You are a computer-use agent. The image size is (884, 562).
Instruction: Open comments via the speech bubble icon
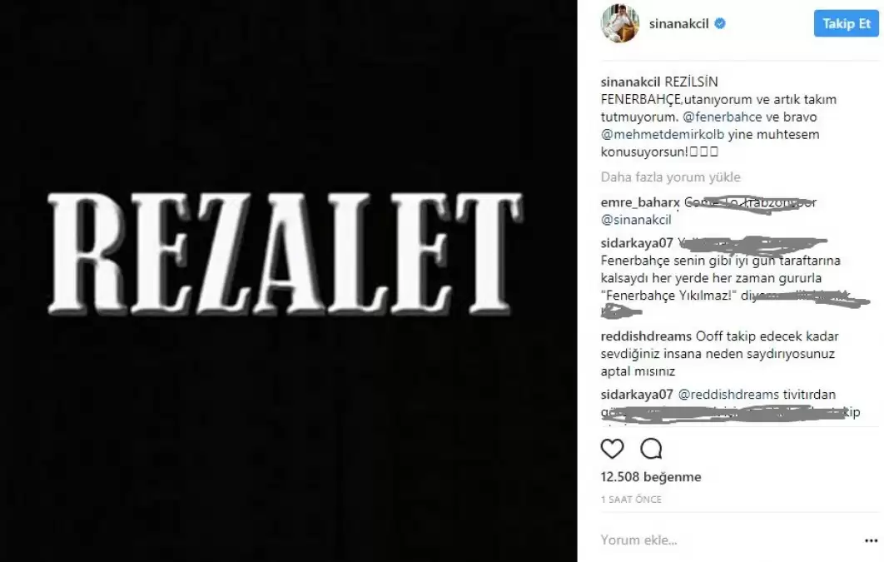pyautogui.click(x=651, y=449)
